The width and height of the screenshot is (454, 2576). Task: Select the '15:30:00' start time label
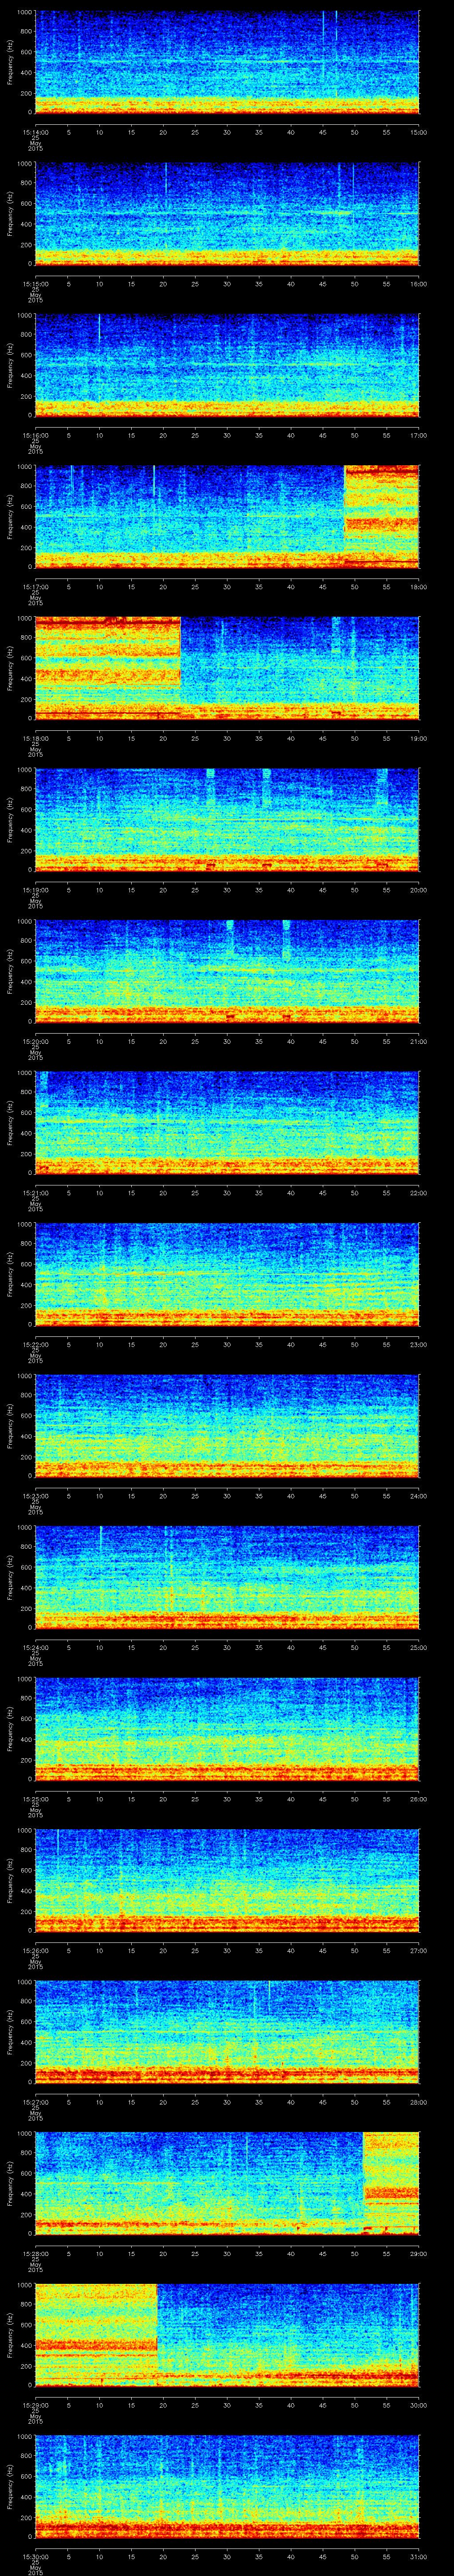[x=35, y=2557]
